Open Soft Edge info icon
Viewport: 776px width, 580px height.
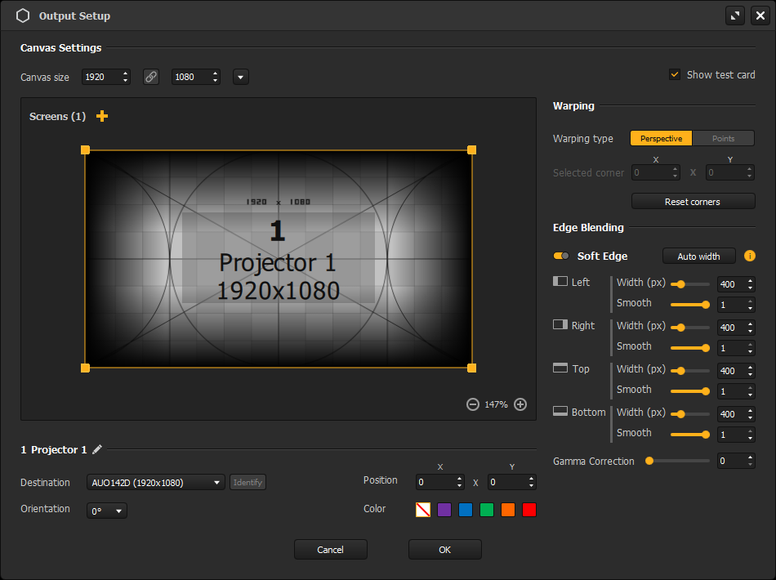pos(750,256)
